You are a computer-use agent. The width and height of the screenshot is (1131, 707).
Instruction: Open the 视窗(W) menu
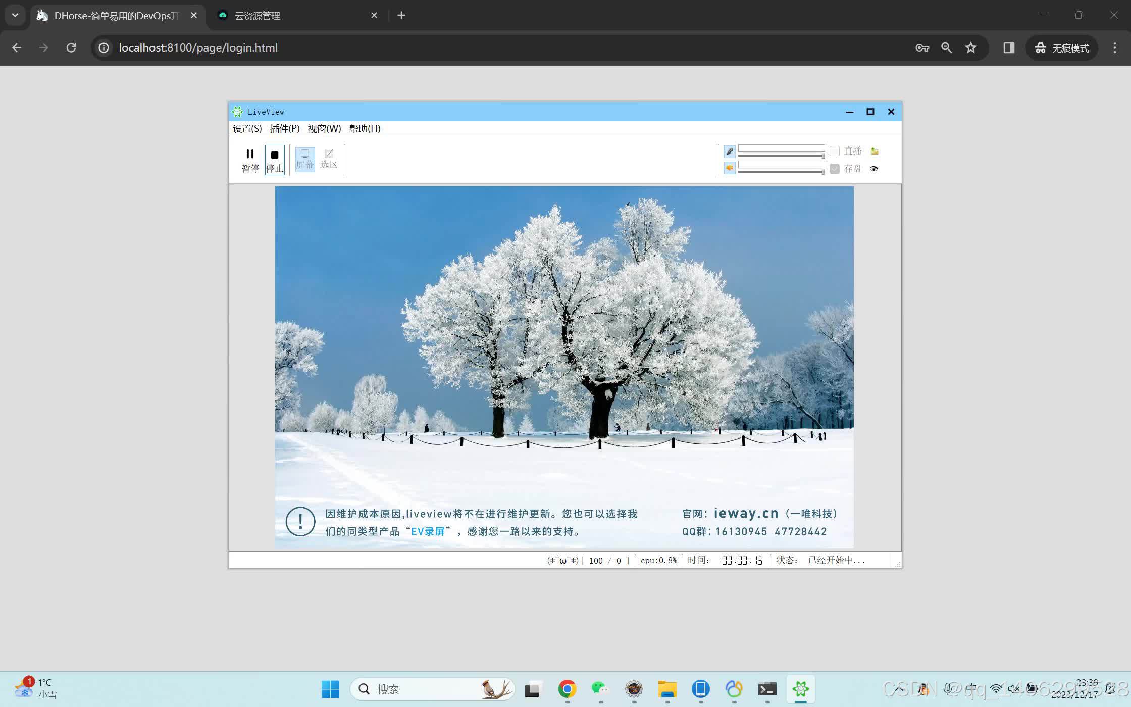tap(324, 129)
